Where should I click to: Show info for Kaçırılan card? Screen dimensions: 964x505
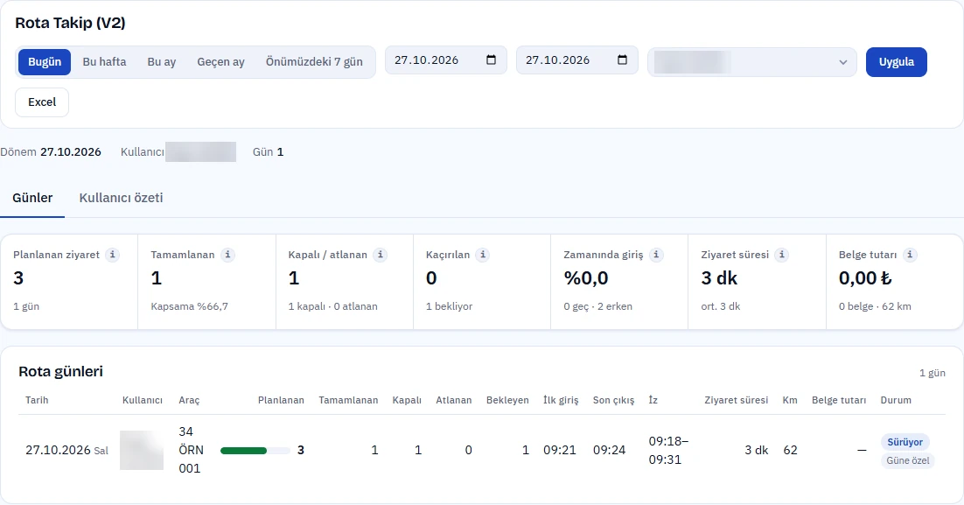pyautogui.click(x=483, y=255)
